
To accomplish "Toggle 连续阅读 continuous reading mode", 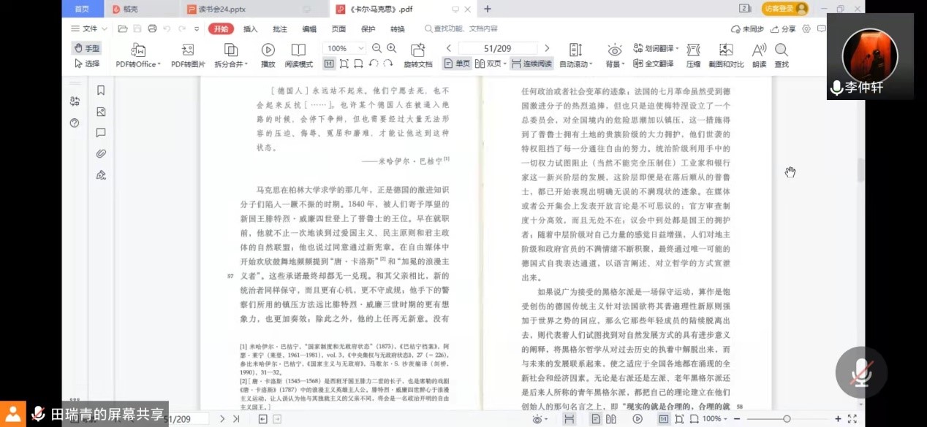I will pyautogui.click(x=531, y=64).
